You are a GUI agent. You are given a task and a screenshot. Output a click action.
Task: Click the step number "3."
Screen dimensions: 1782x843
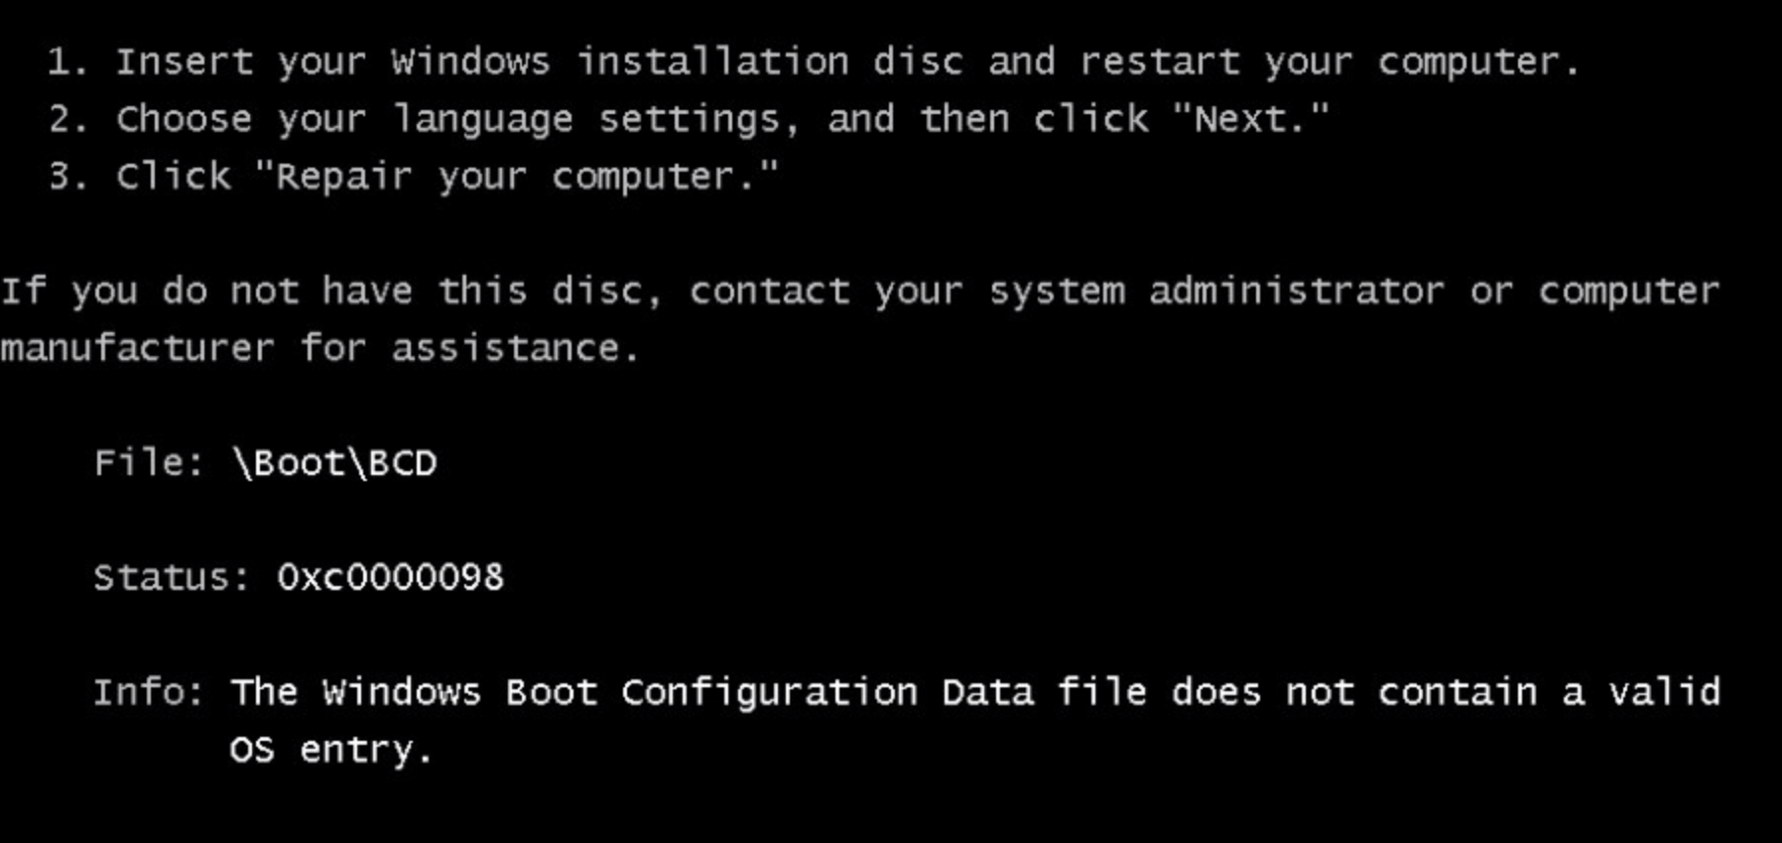click(67, 178)
